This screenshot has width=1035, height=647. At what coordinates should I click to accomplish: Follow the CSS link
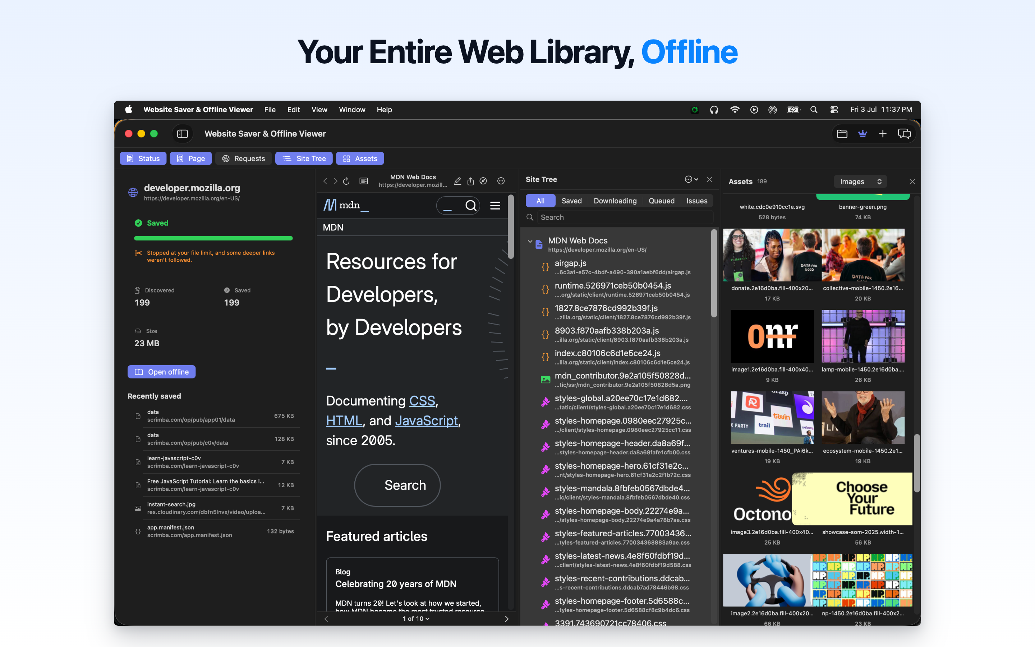(422, 401)
